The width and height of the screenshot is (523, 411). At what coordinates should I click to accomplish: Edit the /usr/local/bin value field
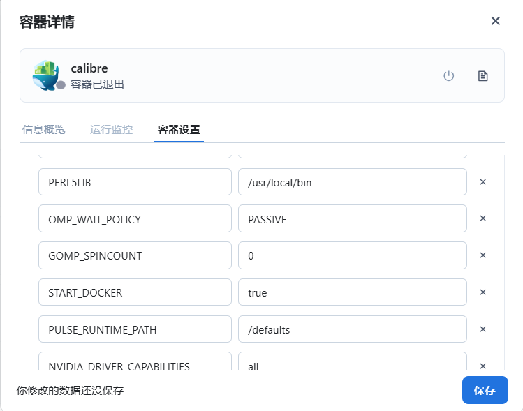(x=353, y=182)
